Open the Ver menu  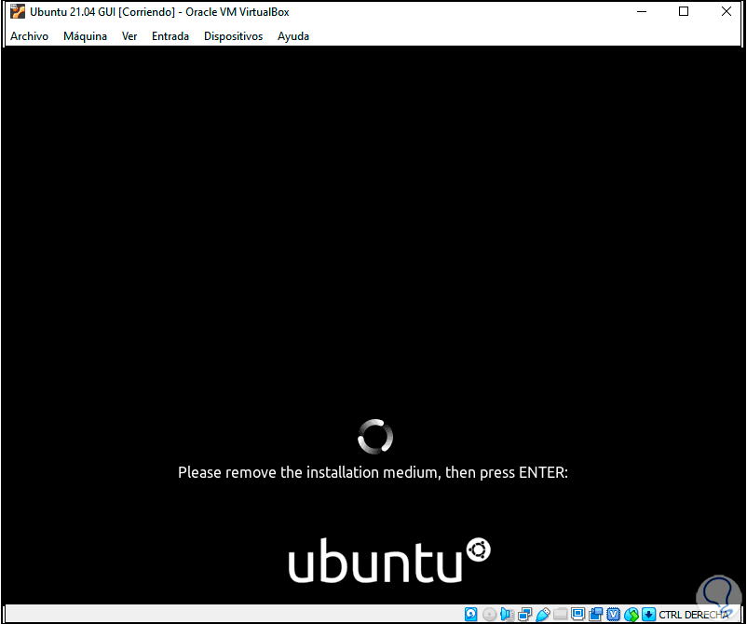pyautogui.click(x=129, y=36)
